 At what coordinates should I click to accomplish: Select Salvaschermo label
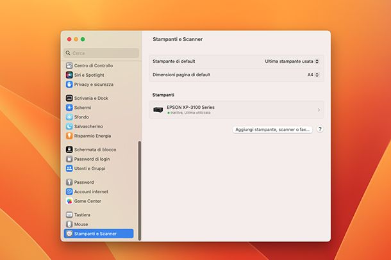pyautogui.click(x=88, y=127)
